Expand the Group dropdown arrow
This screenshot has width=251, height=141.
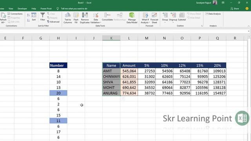click(x=165, y=22)
